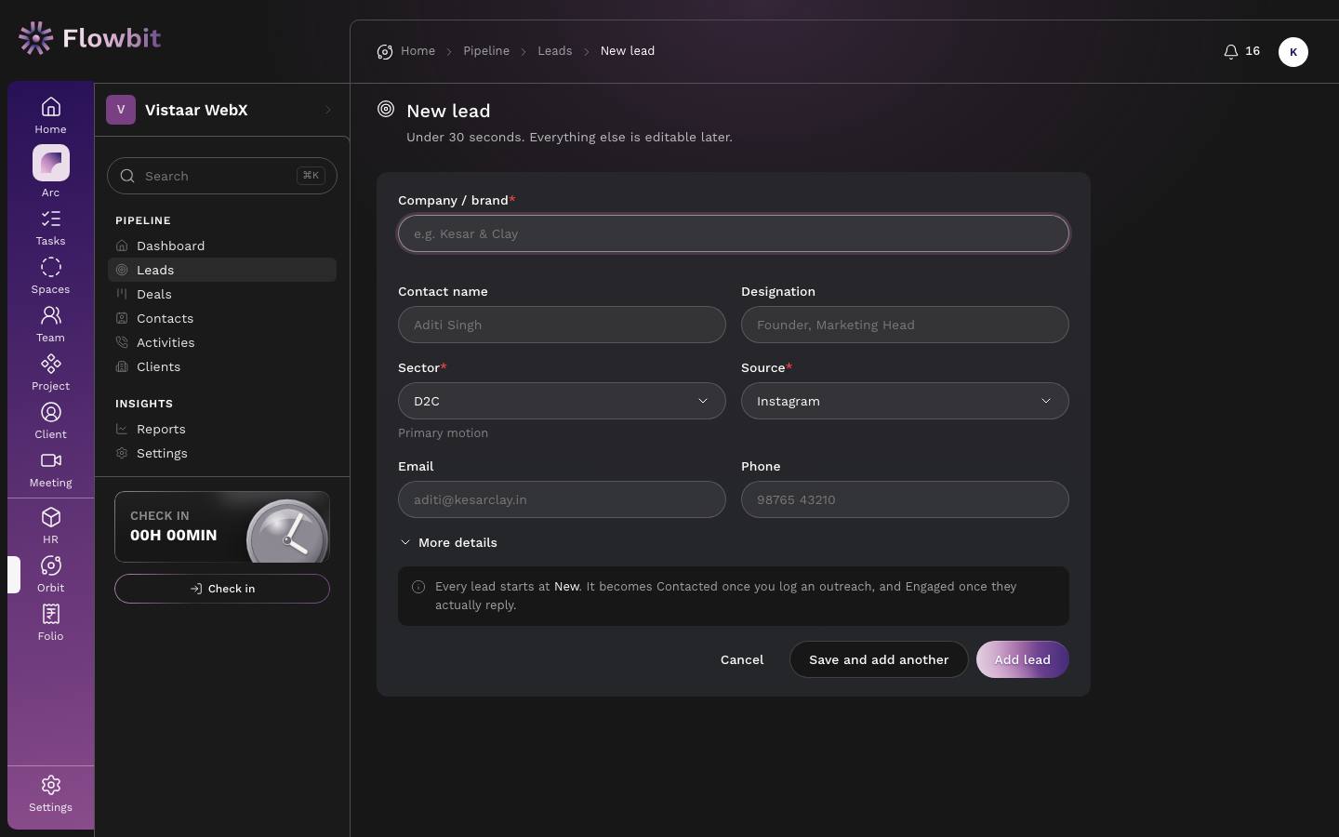Go to Leads breadcrumb link
Viewport: 1339px width, 837px height.
pos(555,51)
